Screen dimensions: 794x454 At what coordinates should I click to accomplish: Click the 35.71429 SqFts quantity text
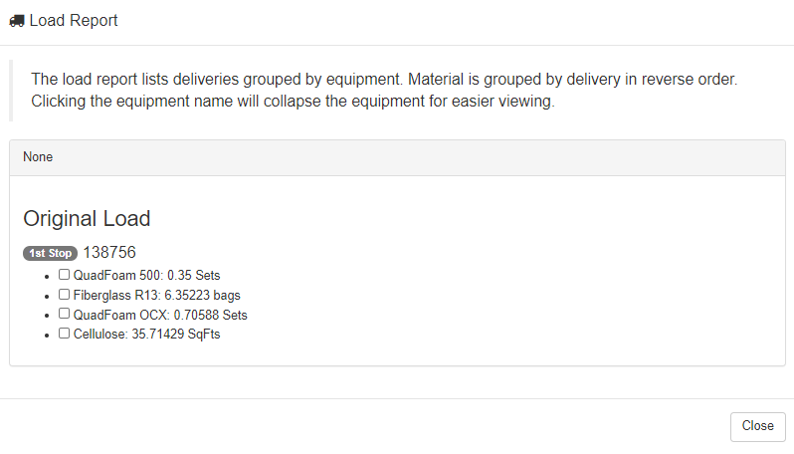coord(184,335)
